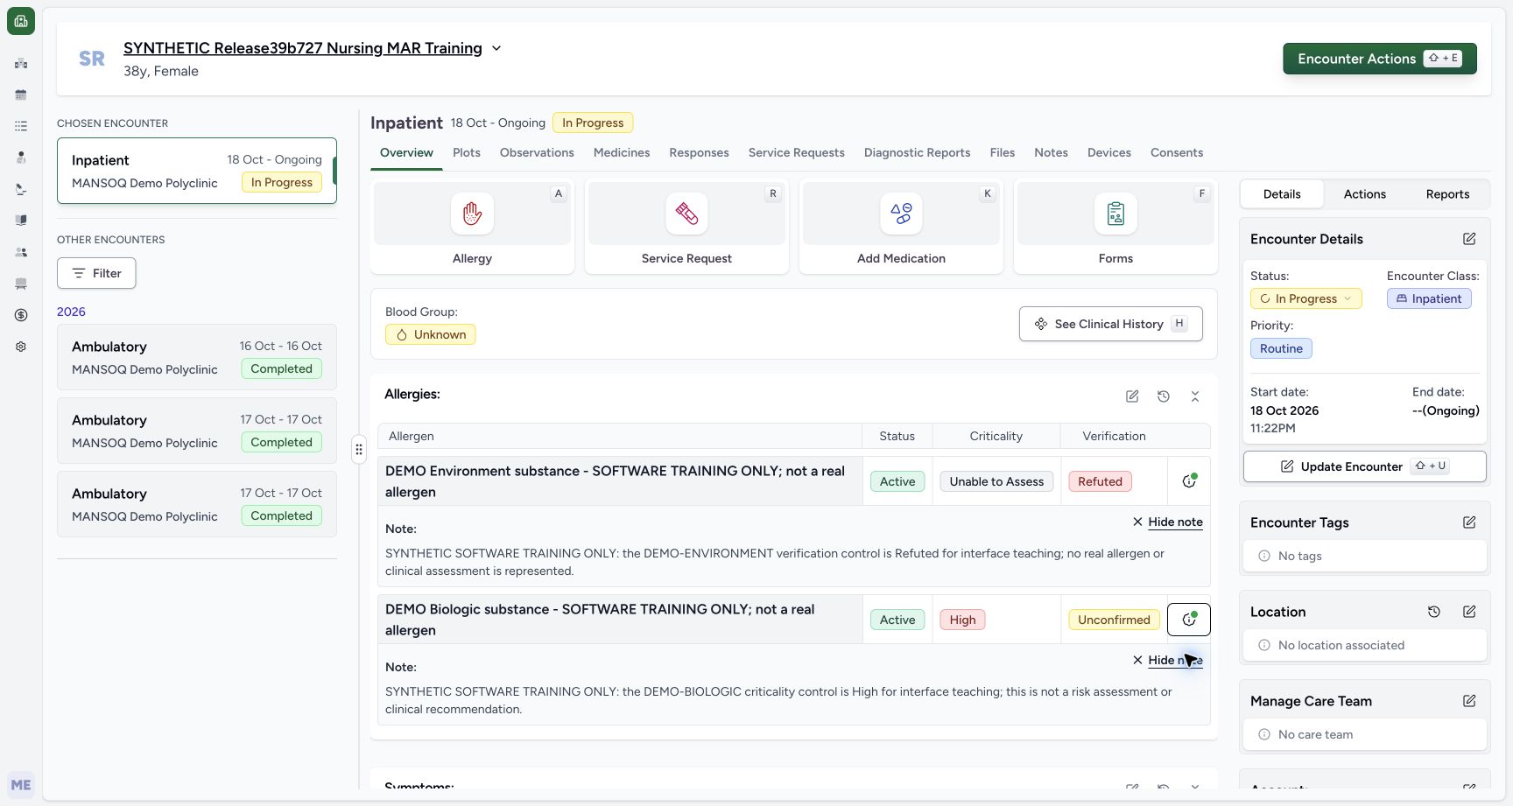The image size is (1513, 806).
Task: Open the bed sidebar icon
Action: click(x=21, y=284)
